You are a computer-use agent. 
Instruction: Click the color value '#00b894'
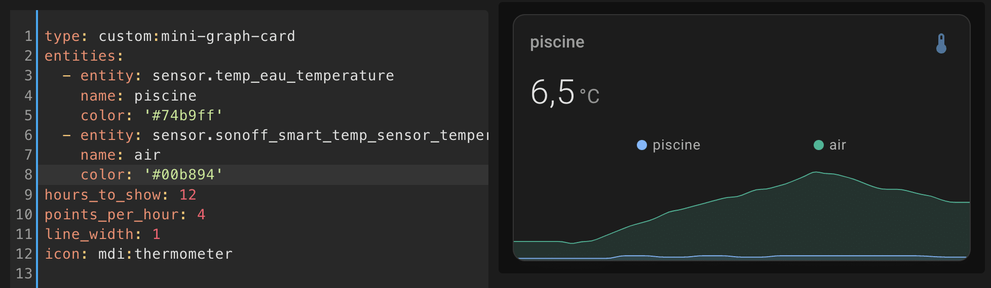[x=183, y=175]
